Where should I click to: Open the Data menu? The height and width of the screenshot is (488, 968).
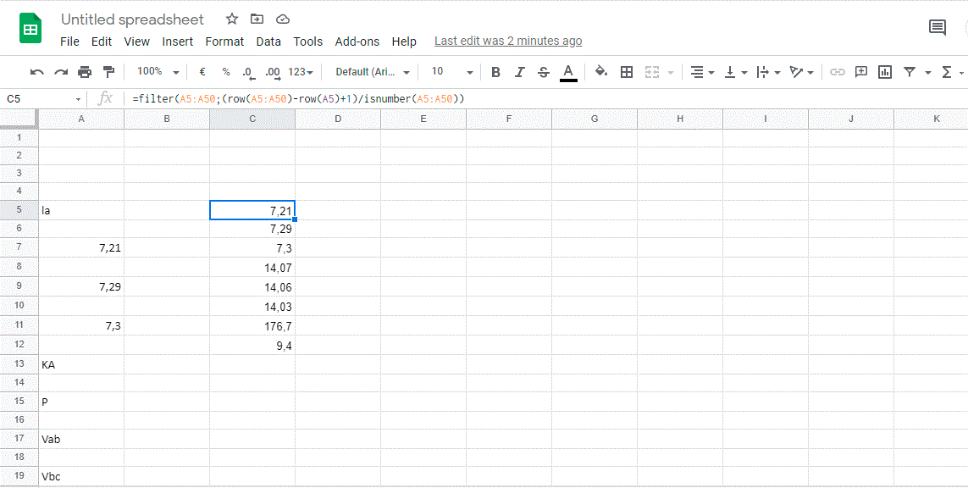point(268,42)
